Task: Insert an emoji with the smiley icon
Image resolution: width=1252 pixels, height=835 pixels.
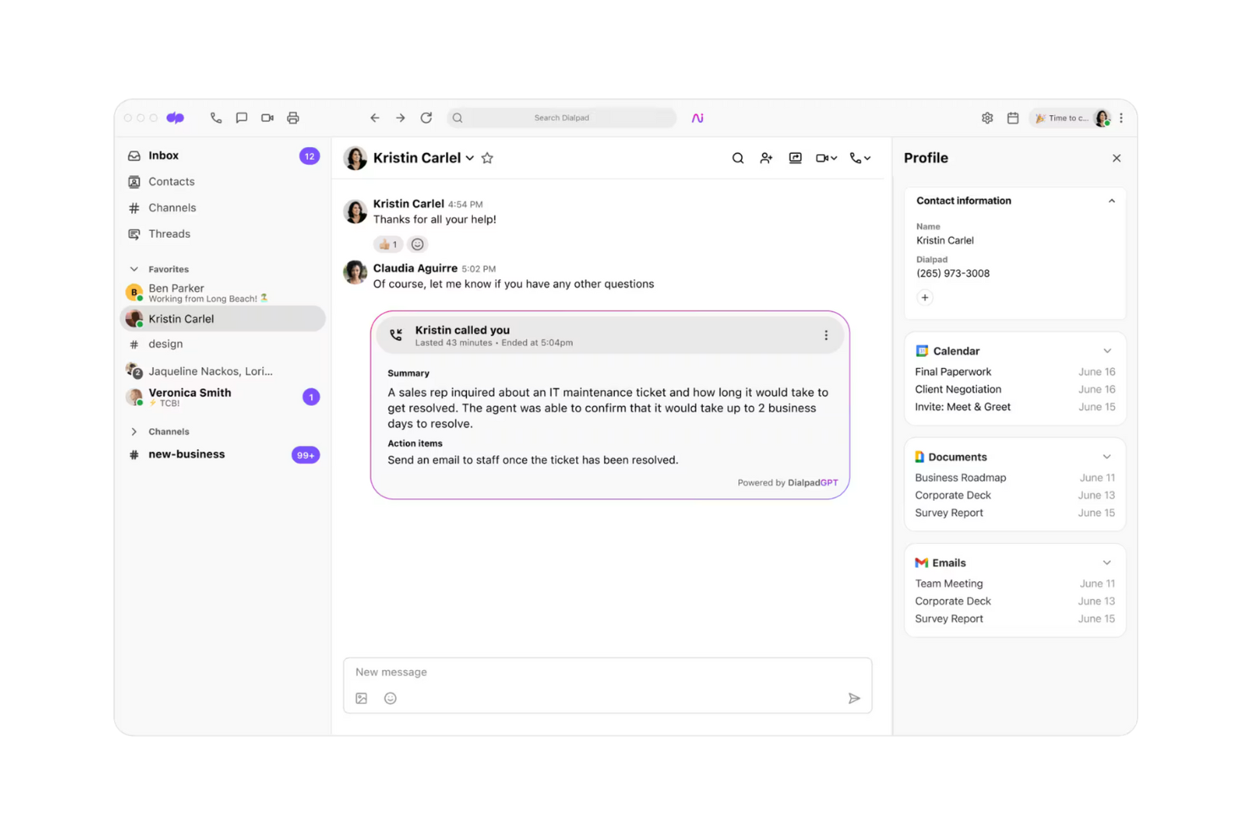Action: pyautogui.click(x=390, y=698)
